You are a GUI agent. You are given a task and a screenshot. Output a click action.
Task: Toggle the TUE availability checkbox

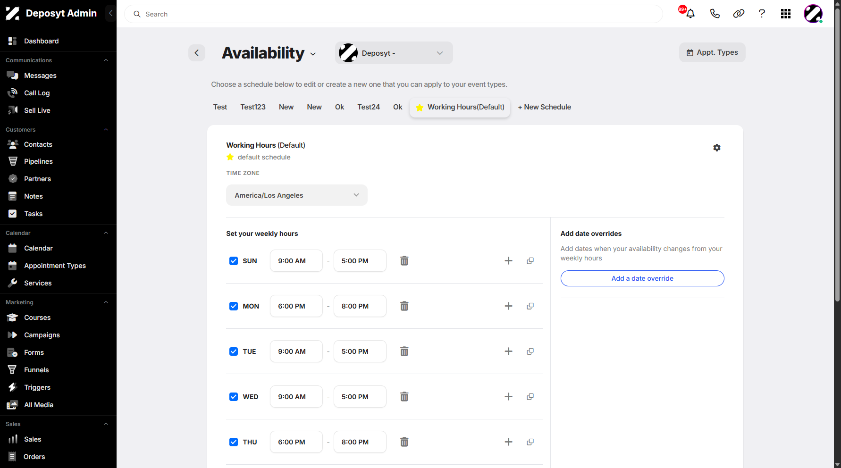pos(234,351)
